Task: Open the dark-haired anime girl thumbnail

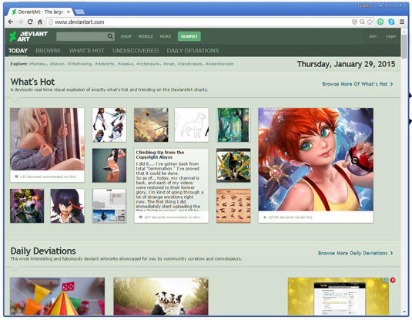Action: [68, 206]
